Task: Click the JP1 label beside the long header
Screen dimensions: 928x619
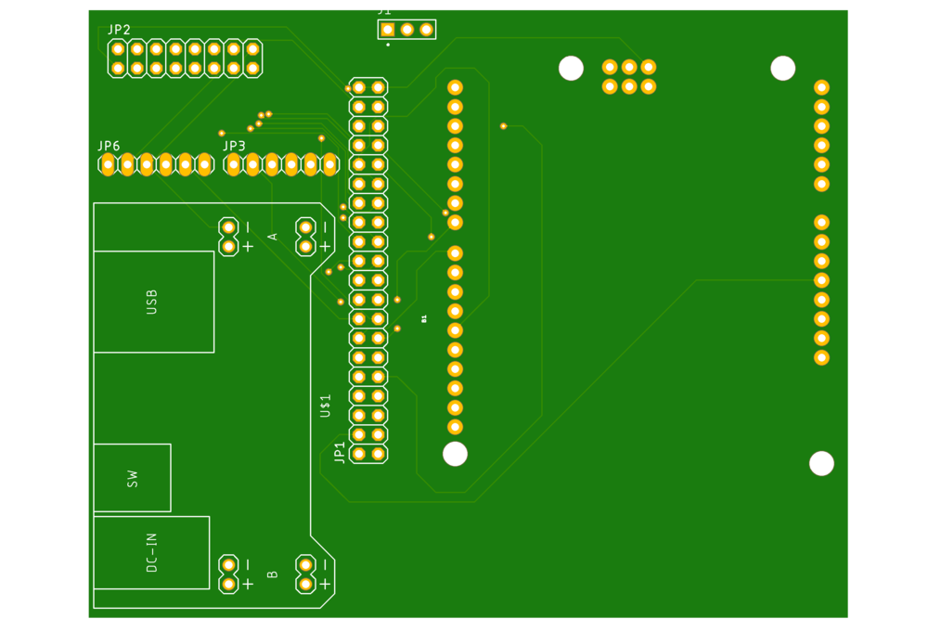Action: pos(339,453)
